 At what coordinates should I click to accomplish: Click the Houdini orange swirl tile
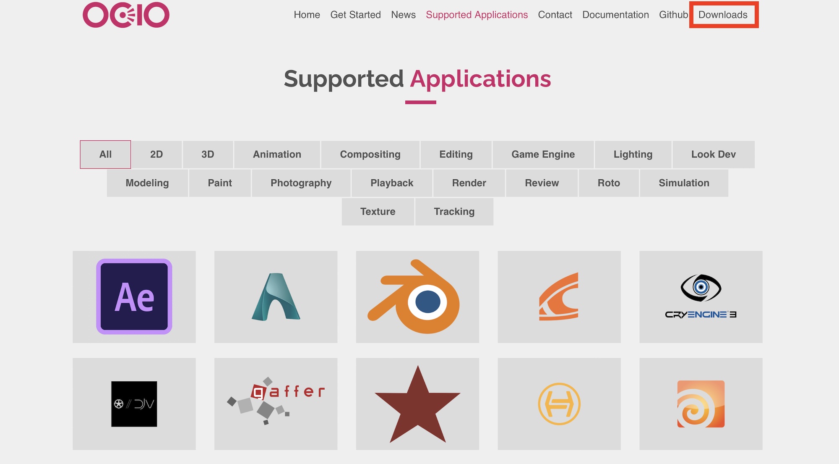coord(701,404)
